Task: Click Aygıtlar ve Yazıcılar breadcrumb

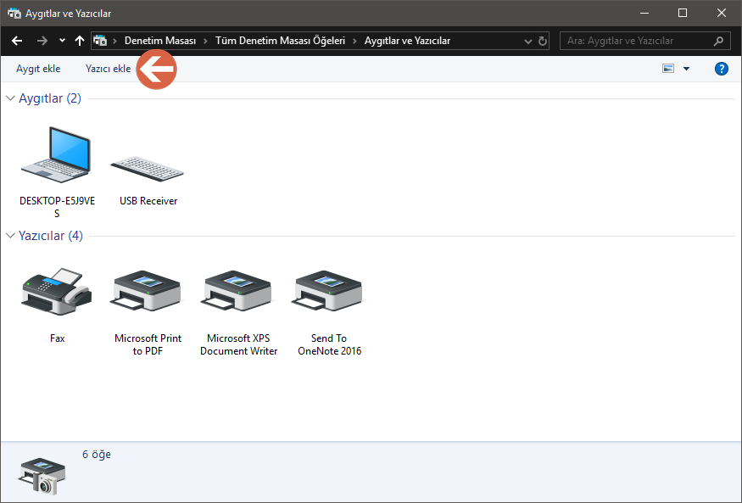Action: [407, 41]
